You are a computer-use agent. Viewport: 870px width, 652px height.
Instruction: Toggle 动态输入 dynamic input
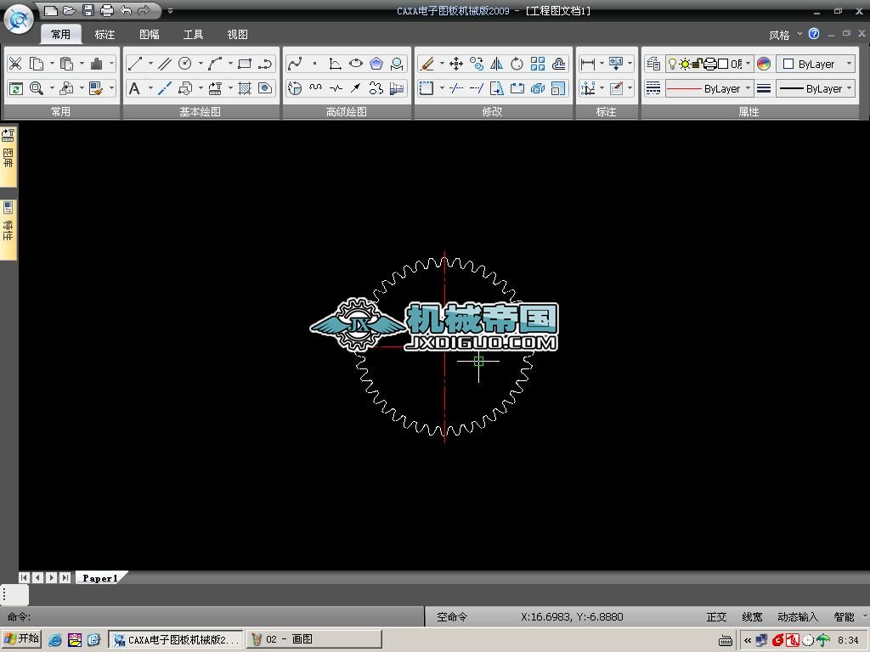point(798,617)
